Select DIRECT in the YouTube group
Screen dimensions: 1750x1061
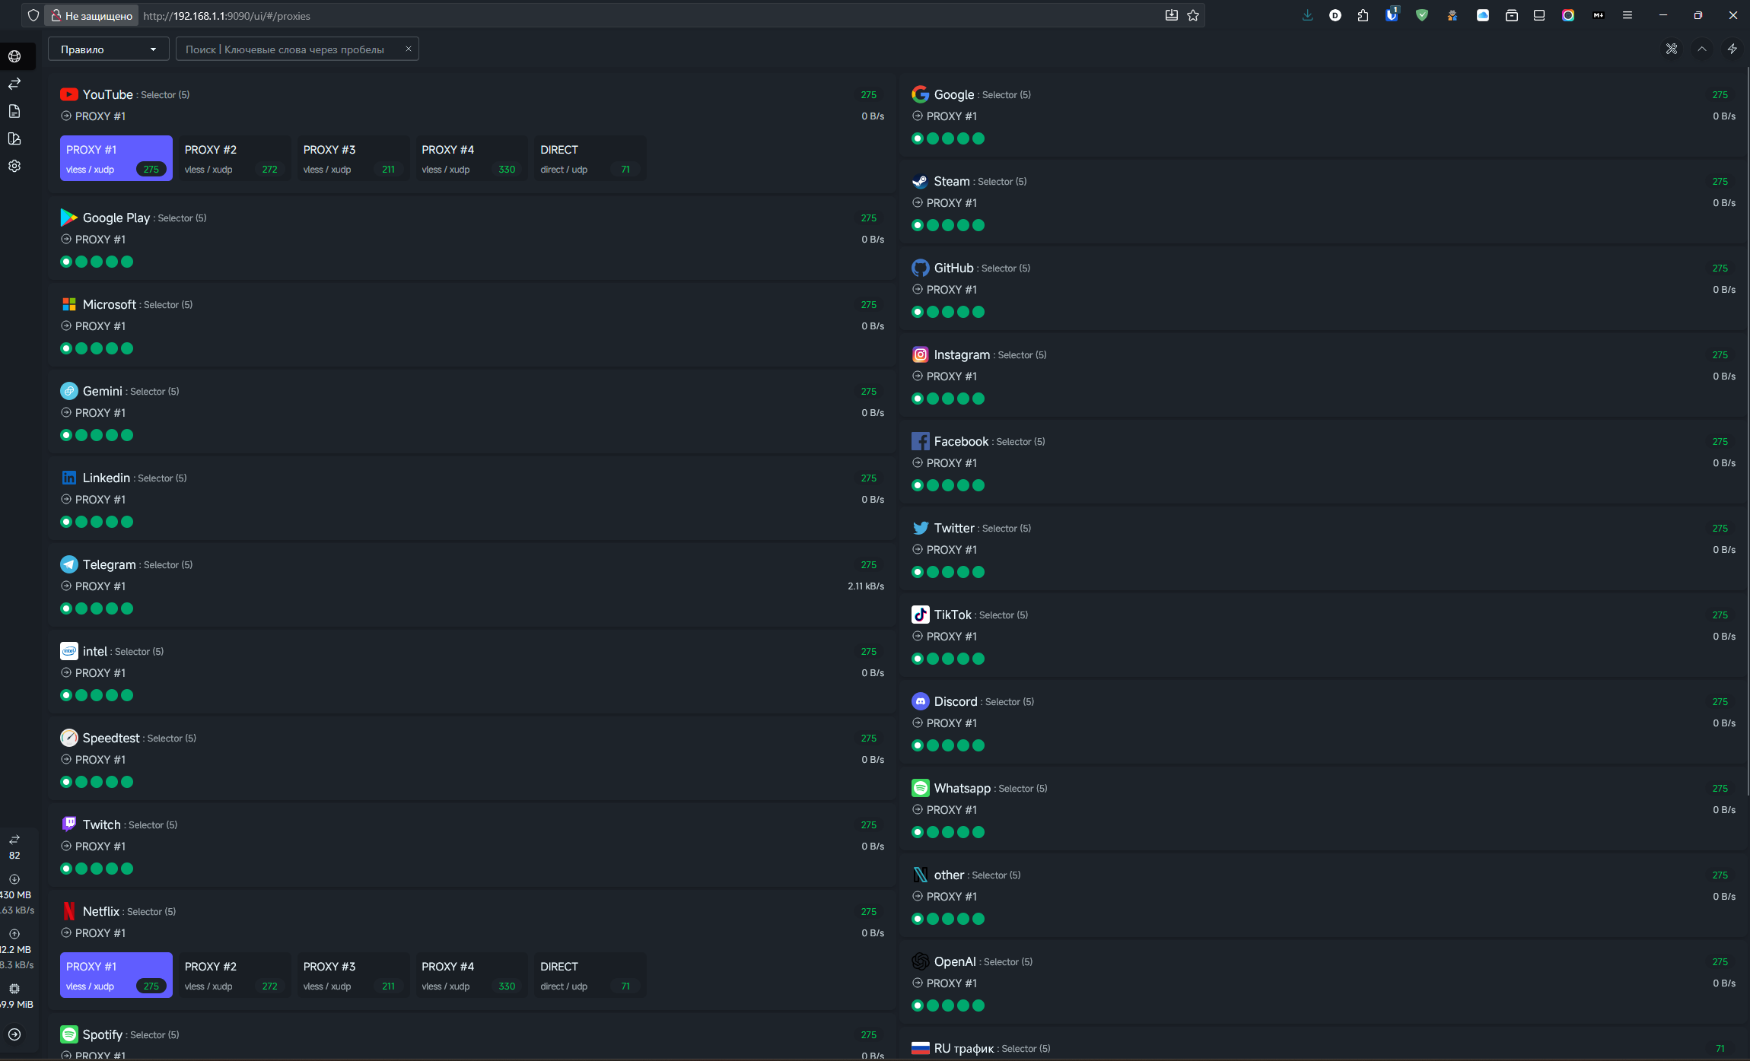point(590,158)
